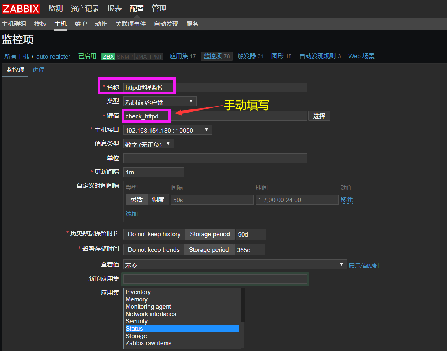Select Do not keep trends option

click(154, 249)
